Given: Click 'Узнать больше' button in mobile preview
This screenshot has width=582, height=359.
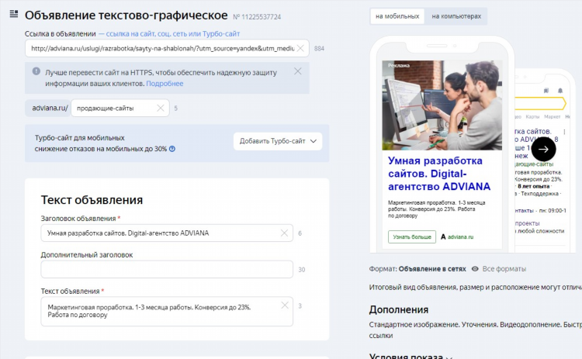Looking at the screenshot, I should (x=412, y=236).
